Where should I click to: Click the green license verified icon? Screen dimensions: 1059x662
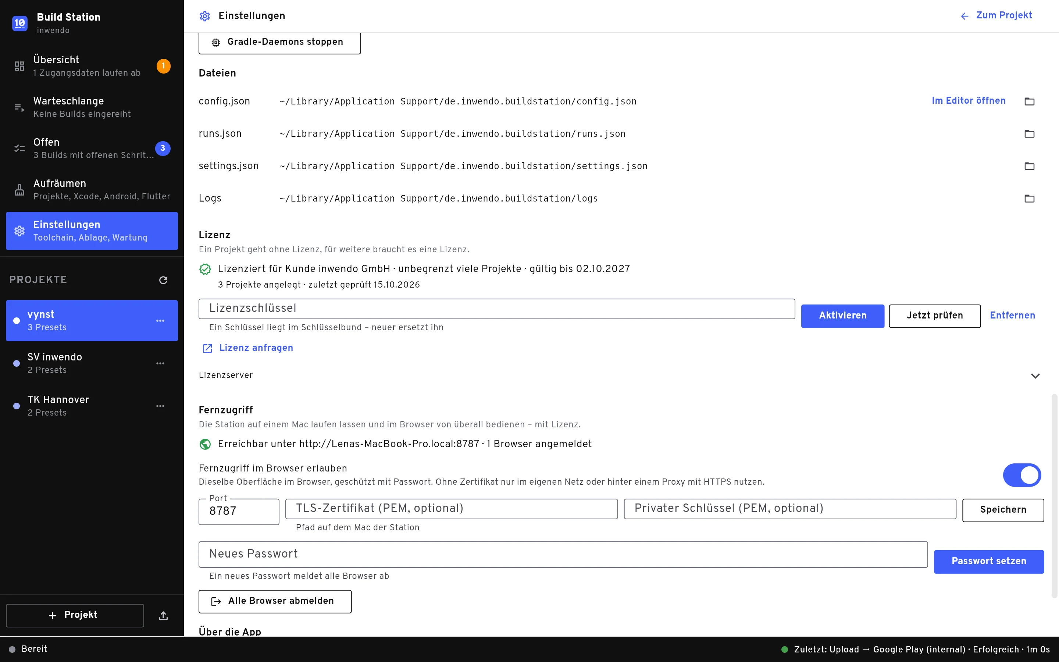(x=205, y=269)
